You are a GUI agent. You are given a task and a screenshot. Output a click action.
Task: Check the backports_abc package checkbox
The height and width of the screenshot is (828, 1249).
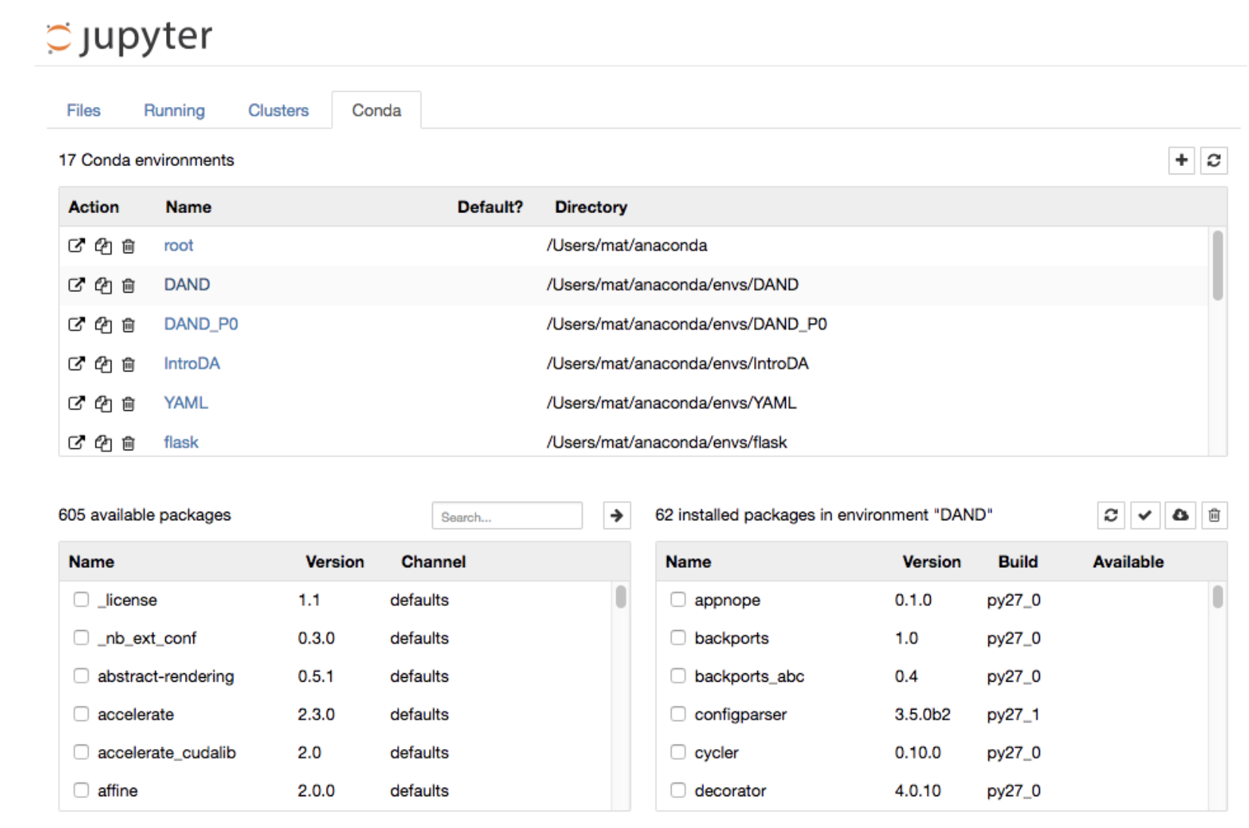click(x=678, y=676)
